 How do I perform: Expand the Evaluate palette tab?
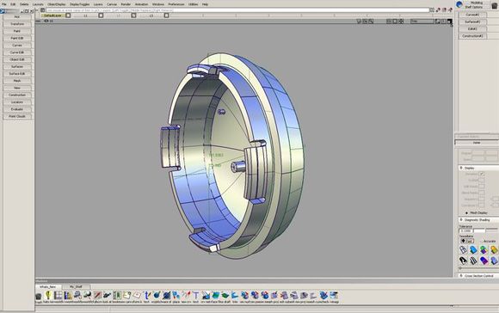click(x=17, y=109)
